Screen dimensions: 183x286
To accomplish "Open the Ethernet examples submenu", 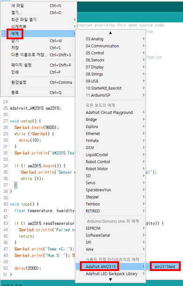I will (x=111, y=133).
